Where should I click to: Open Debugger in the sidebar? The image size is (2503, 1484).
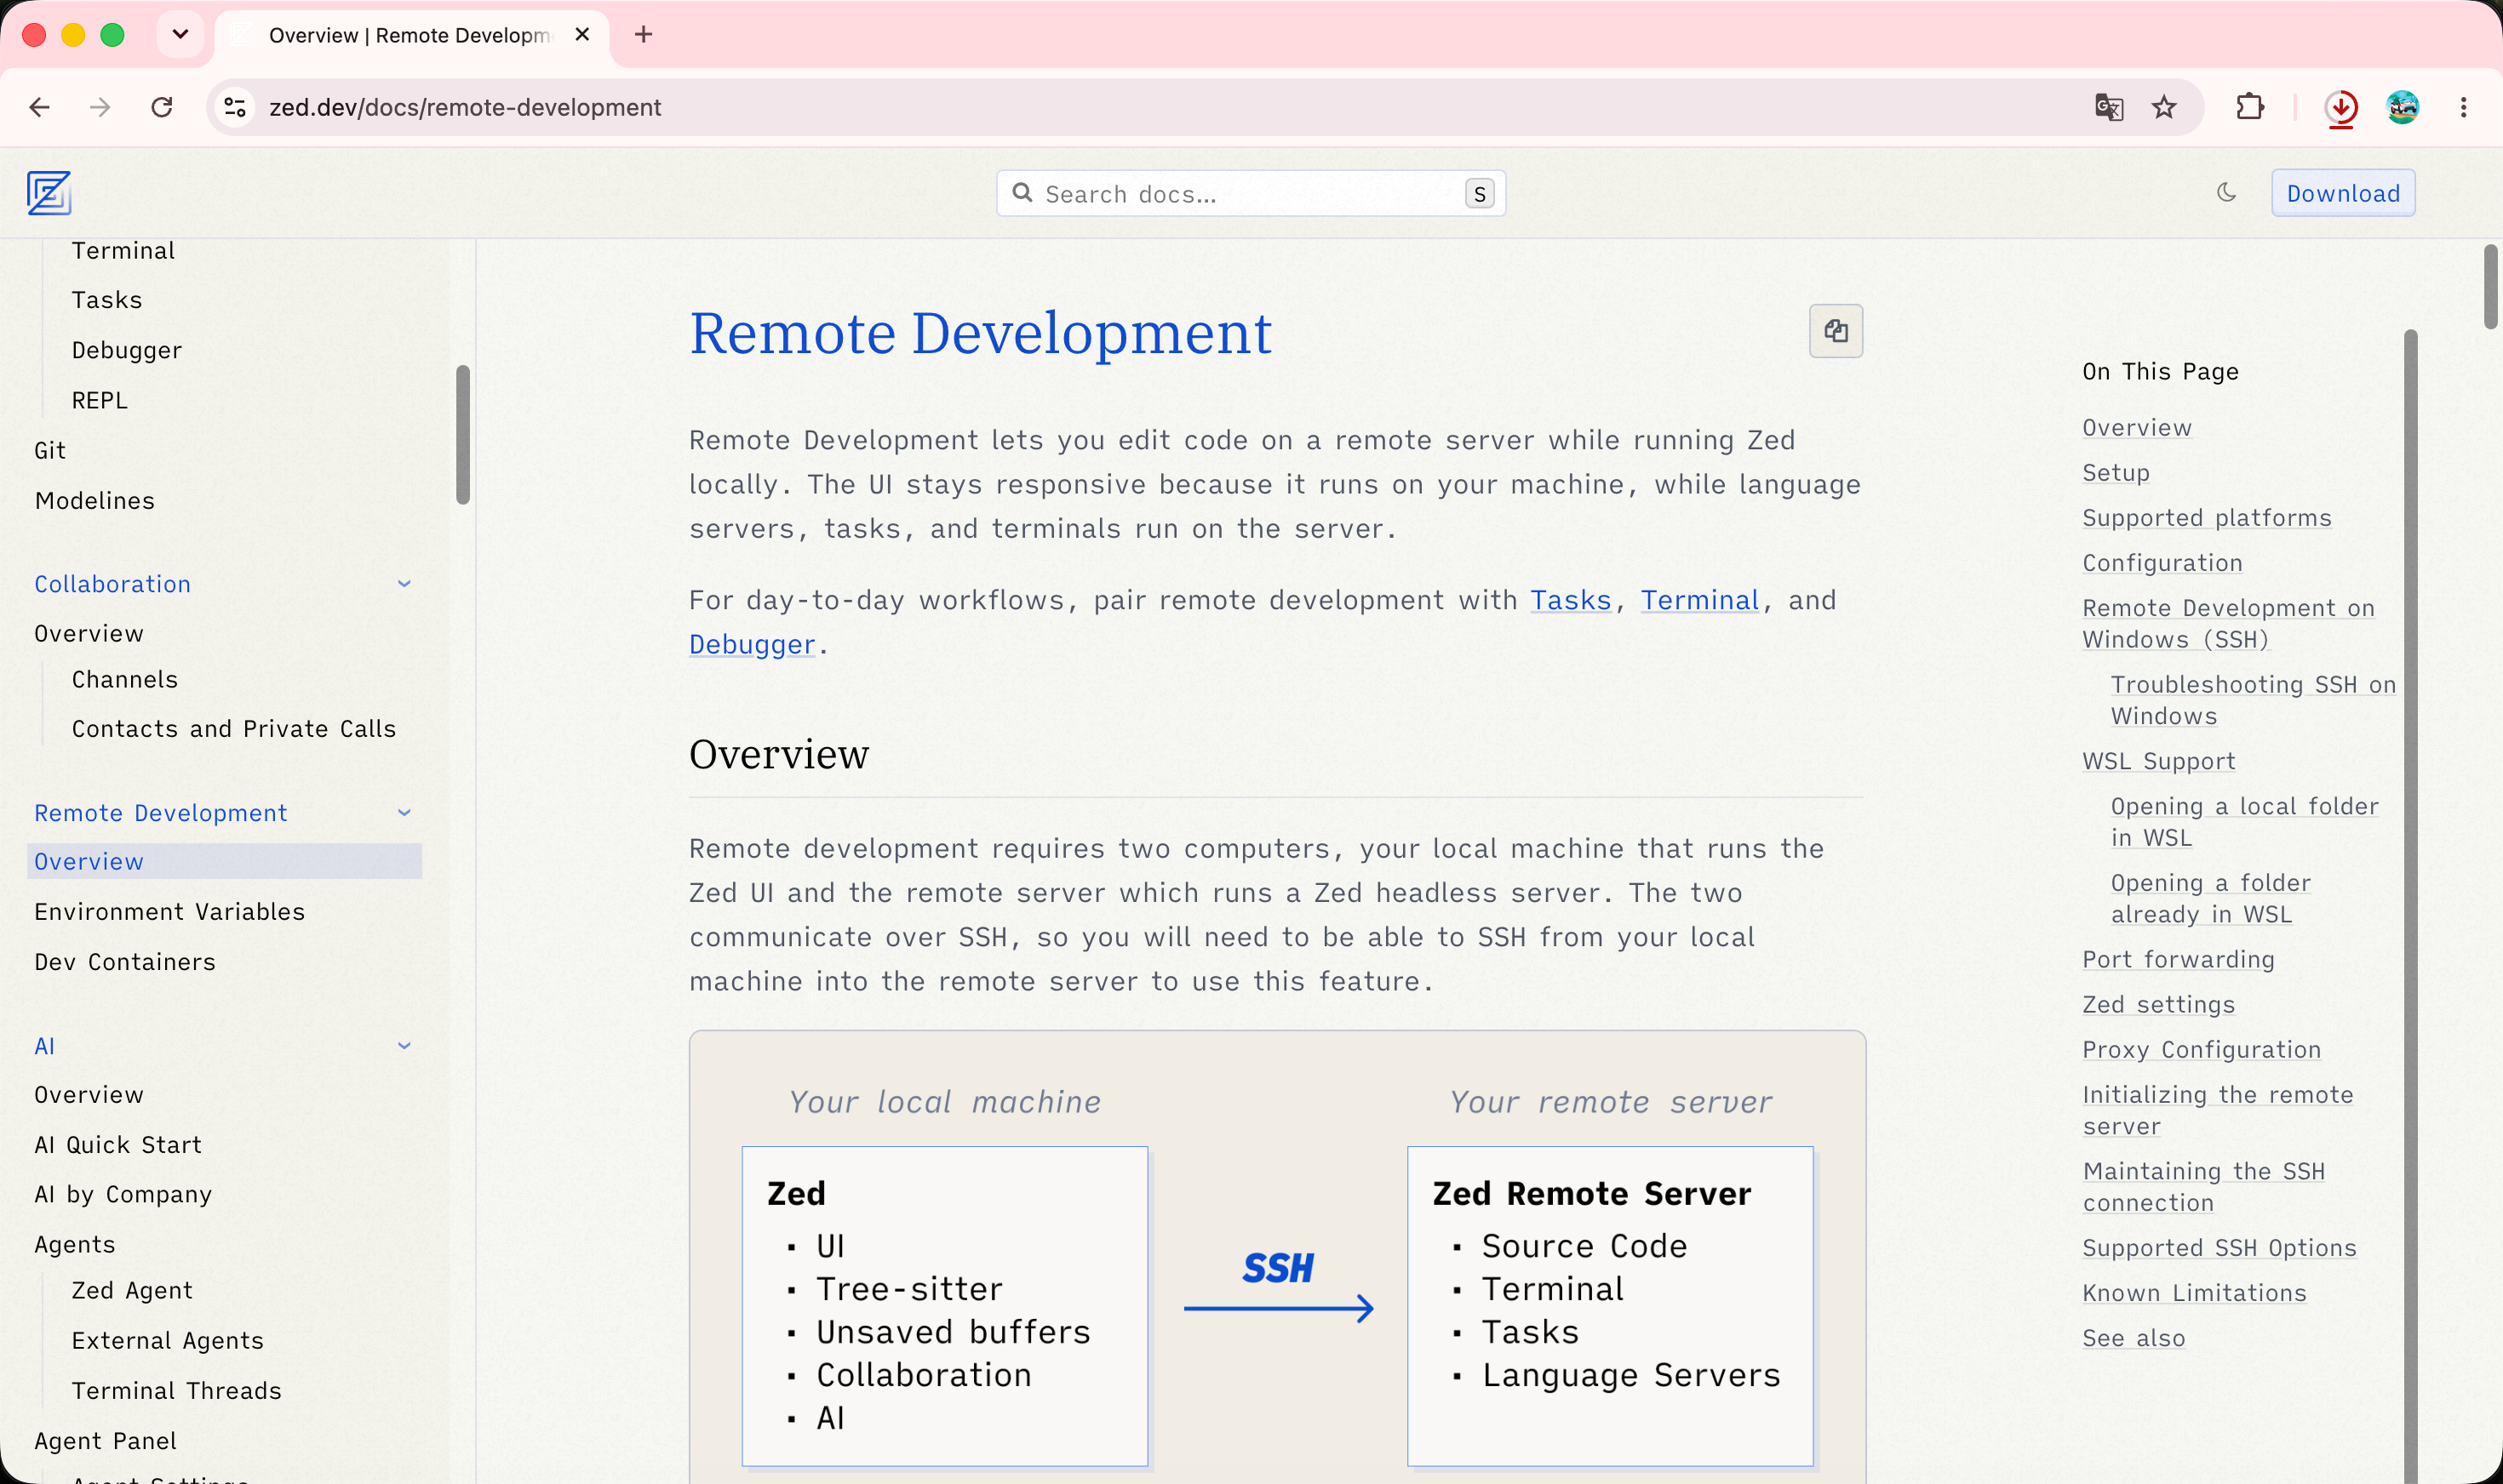pyautogui.click(x=127, y=350)
